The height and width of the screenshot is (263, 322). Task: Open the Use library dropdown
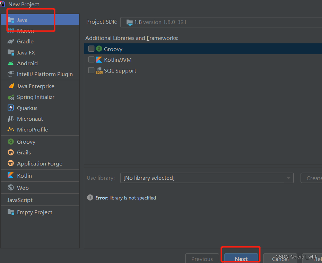(x=207, y=178)
